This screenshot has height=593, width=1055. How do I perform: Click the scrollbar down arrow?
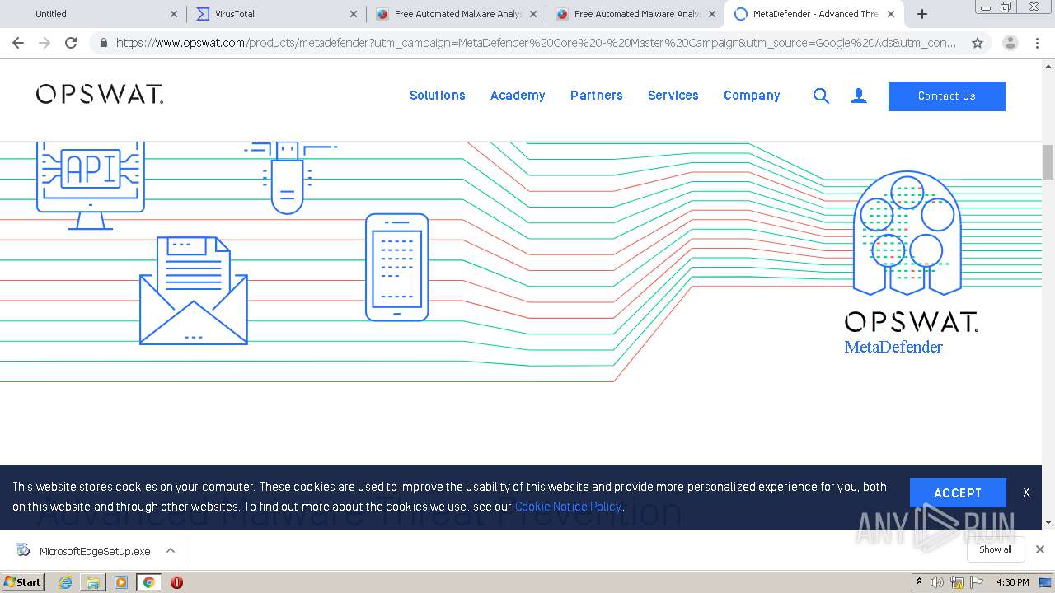[1048, 522]
